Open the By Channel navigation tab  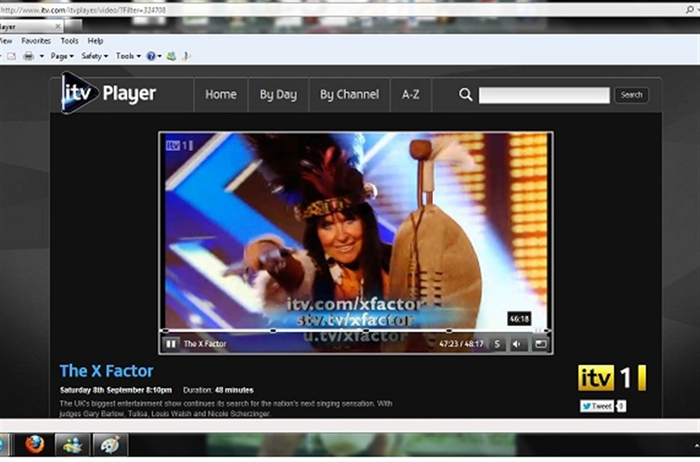tap(349, 94)
